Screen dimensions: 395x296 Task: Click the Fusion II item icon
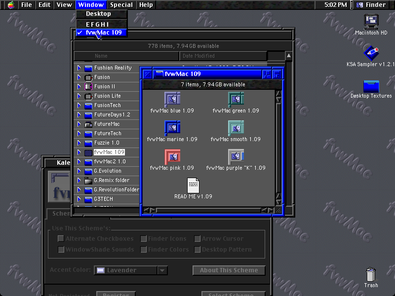tap(88, 87)
